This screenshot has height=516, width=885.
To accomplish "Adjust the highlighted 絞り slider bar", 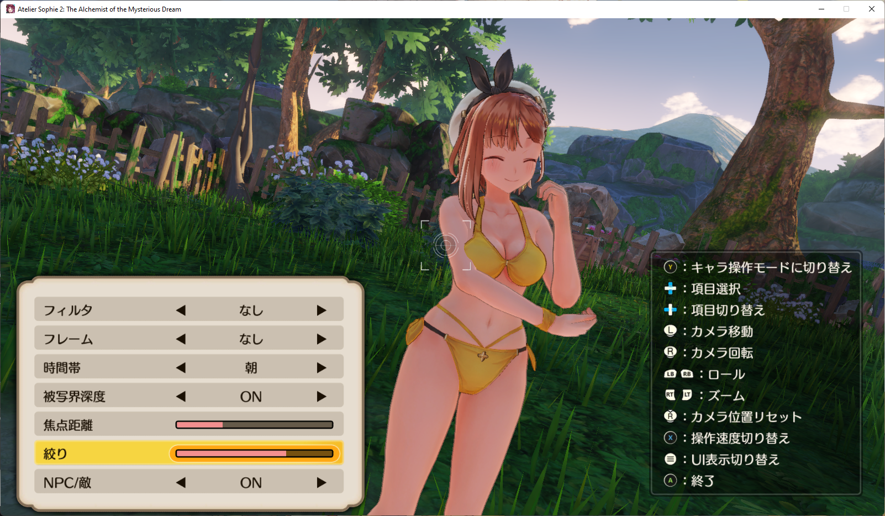I will click(x=255, y=454).
